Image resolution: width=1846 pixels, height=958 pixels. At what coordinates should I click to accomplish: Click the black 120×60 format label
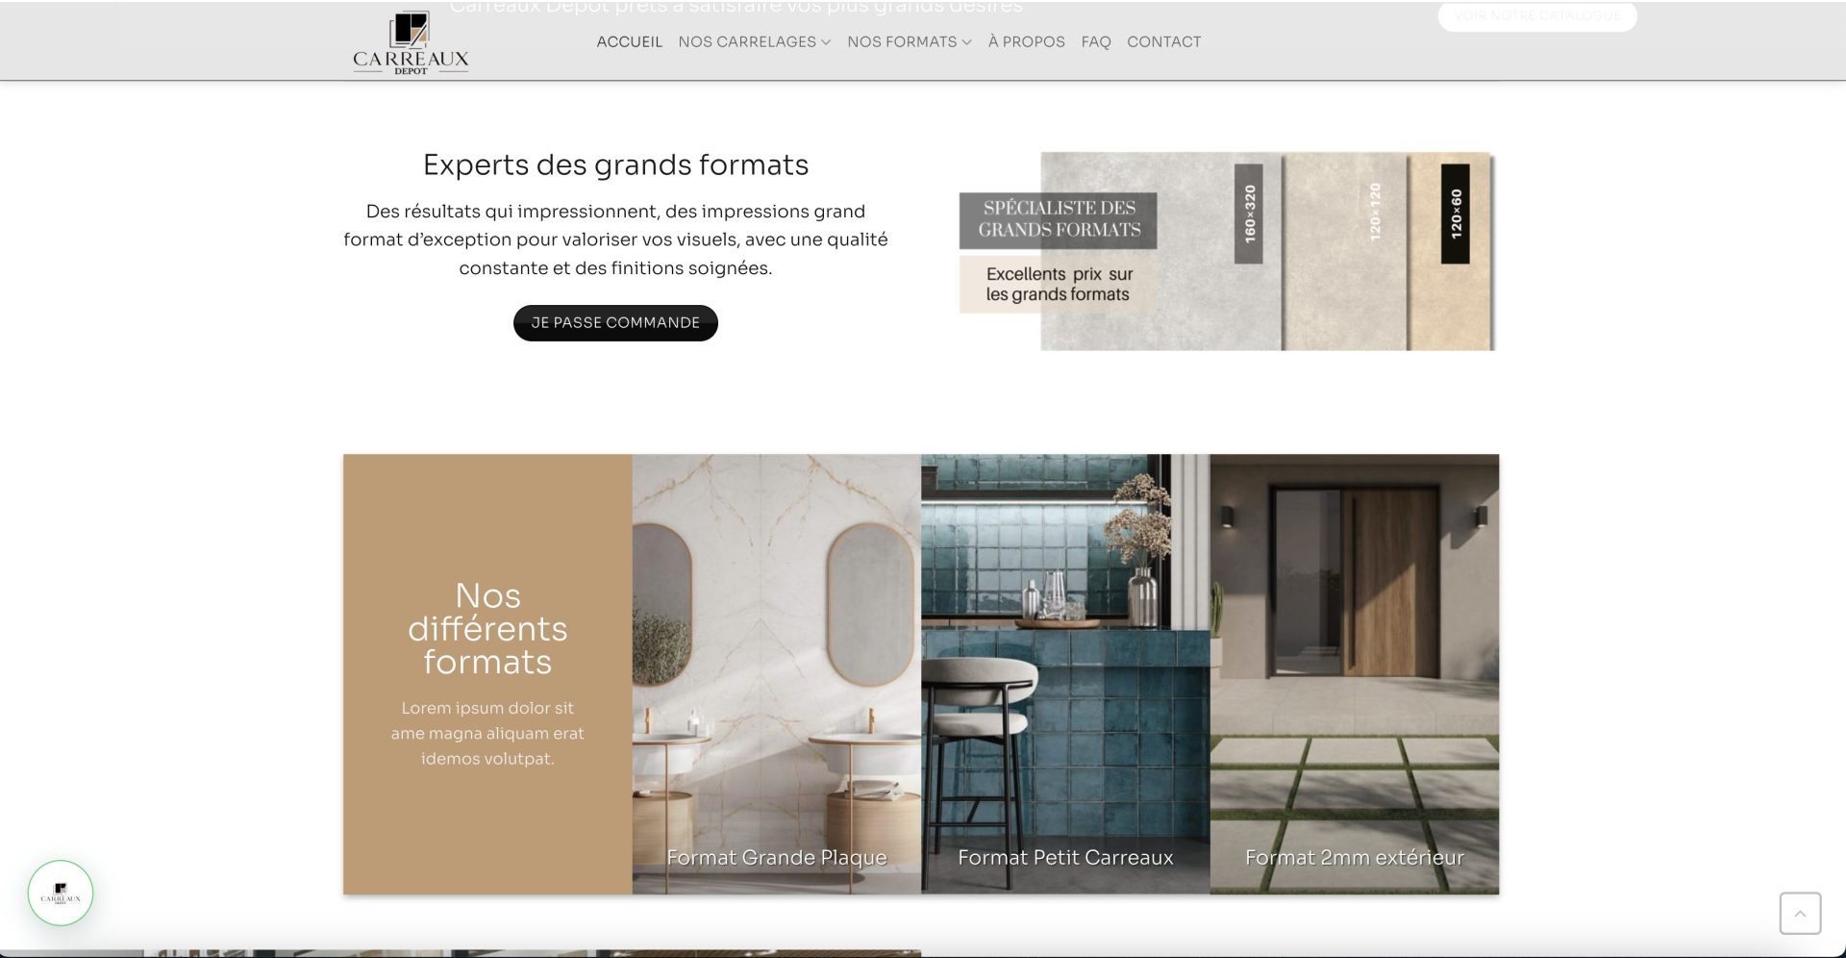coord(1455,214)
